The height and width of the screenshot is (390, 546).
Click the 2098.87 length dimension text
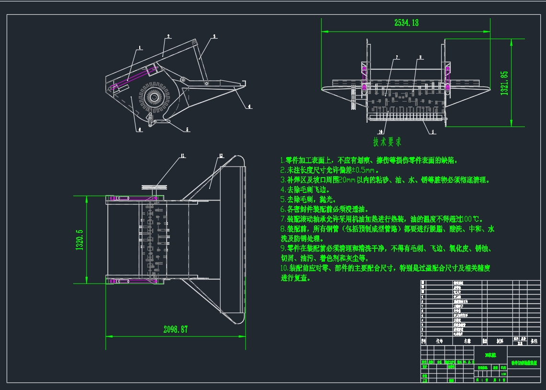[176, 329]
